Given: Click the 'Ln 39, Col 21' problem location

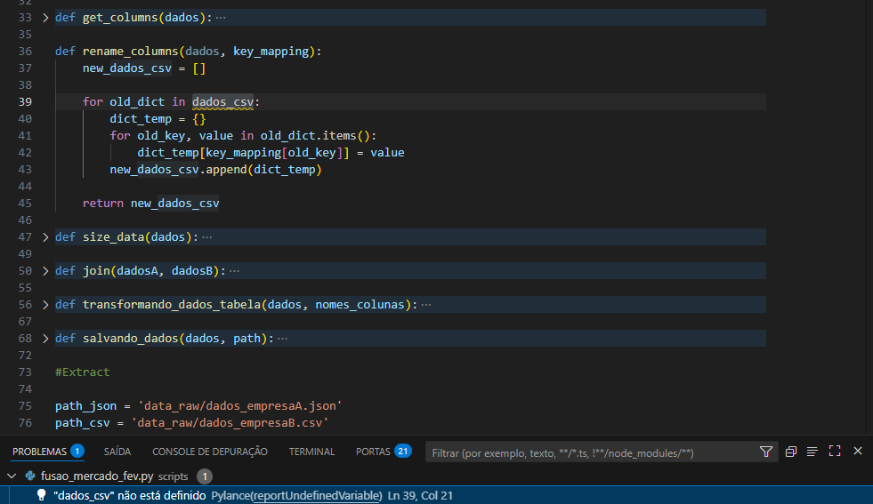Looking at the screenshot, I should [x=420, y=496].
